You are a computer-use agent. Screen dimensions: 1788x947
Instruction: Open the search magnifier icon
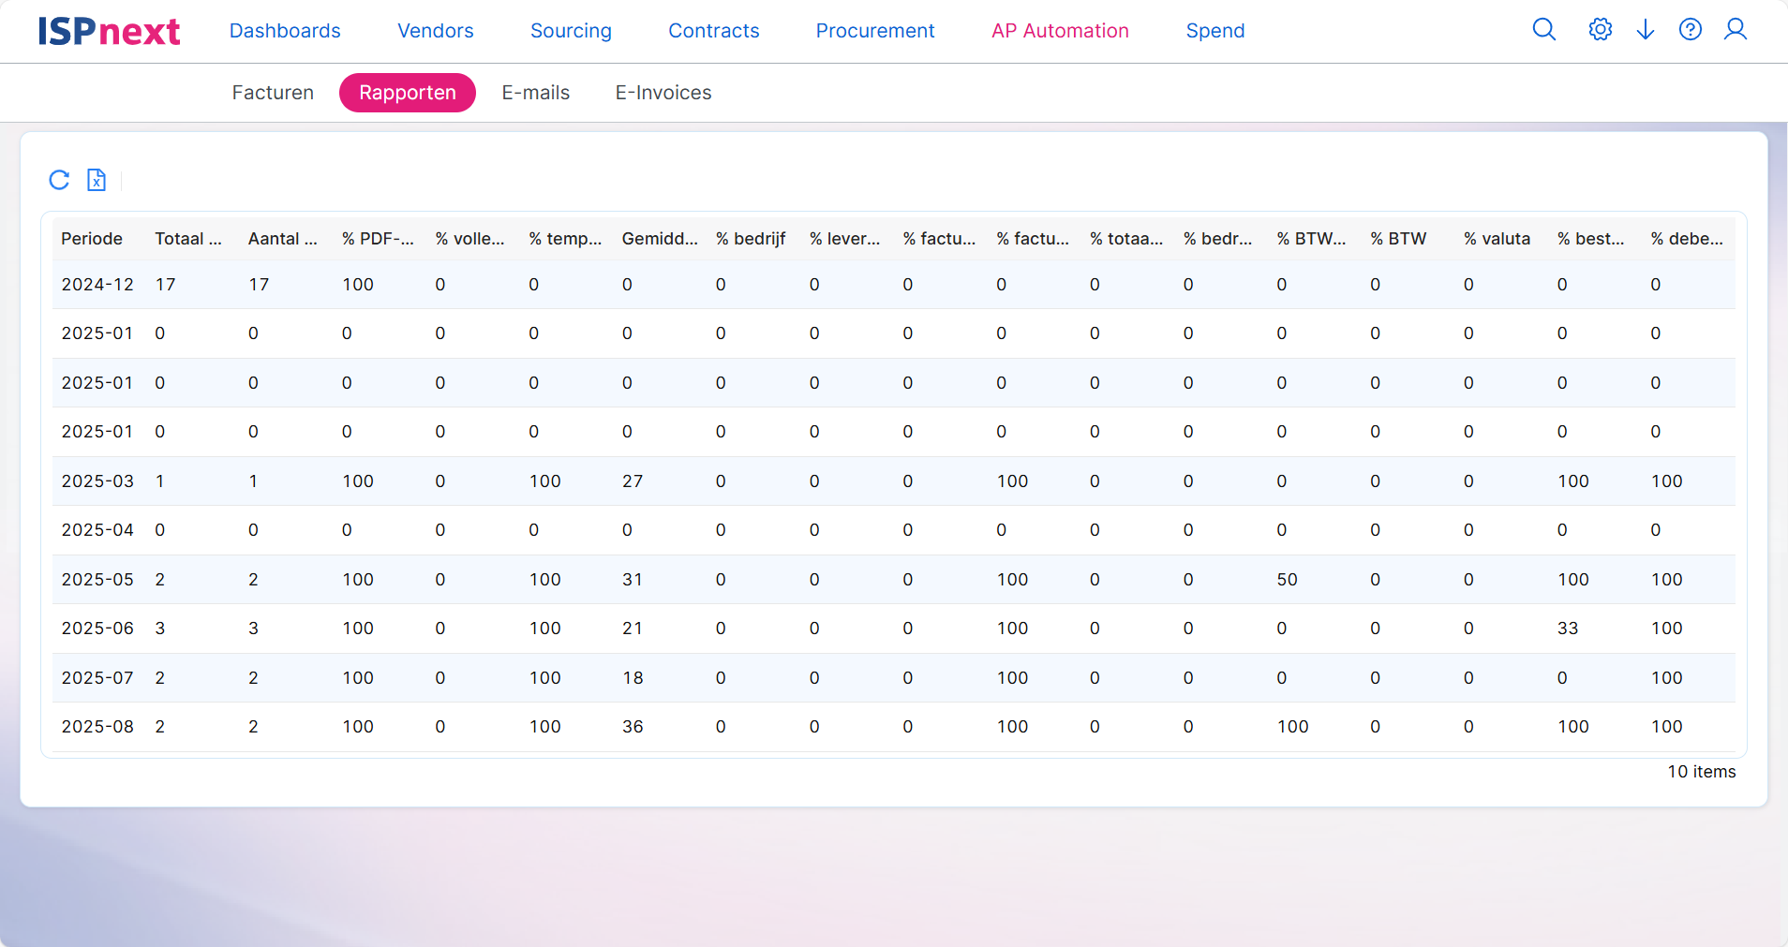click(x=1543, y=30)
